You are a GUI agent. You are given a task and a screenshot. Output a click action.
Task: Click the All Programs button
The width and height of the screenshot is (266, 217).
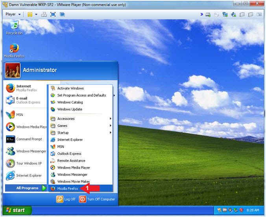click(26, 188)
